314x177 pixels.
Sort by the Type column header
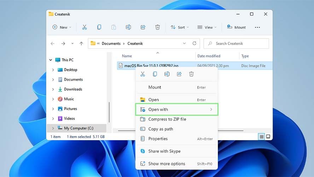coord(245,56)
